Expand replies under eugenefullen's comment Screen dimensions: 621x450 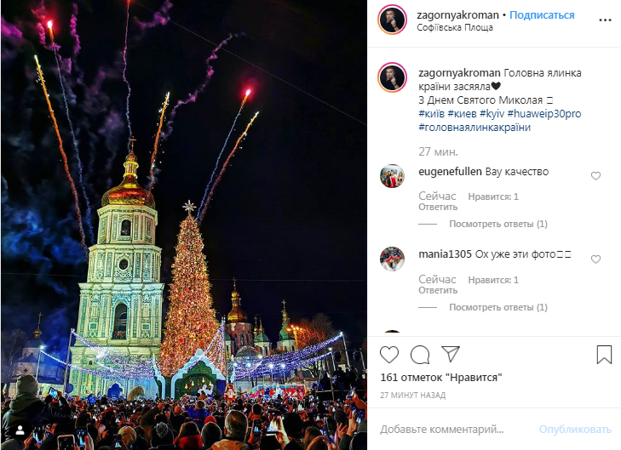click(x=498, y=225)
